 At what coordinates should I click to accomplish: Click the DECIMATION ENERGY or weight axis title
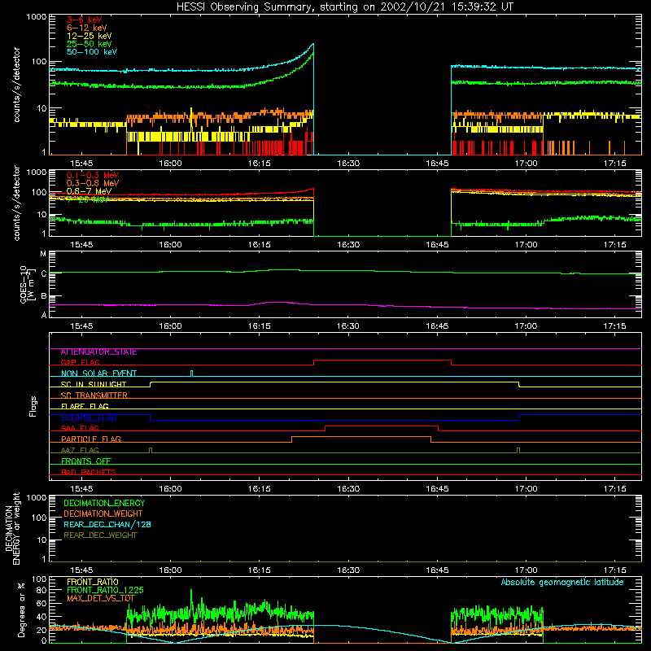coord(12,528)
